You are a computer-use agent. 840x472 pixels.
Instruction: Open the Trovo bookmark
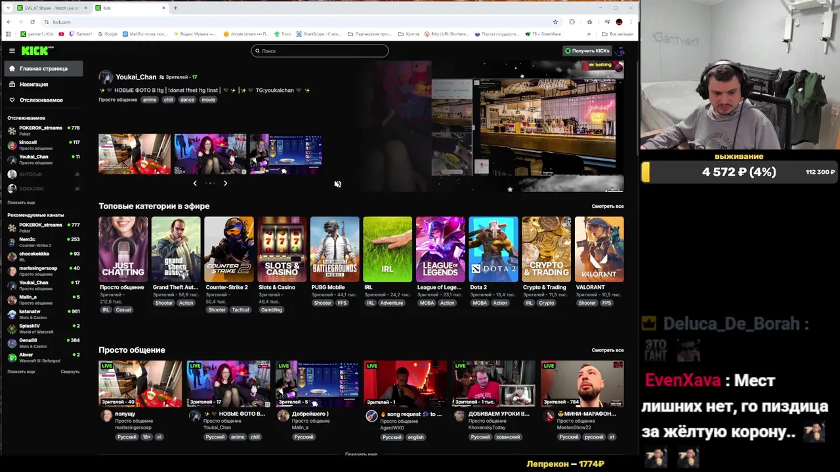283,34
